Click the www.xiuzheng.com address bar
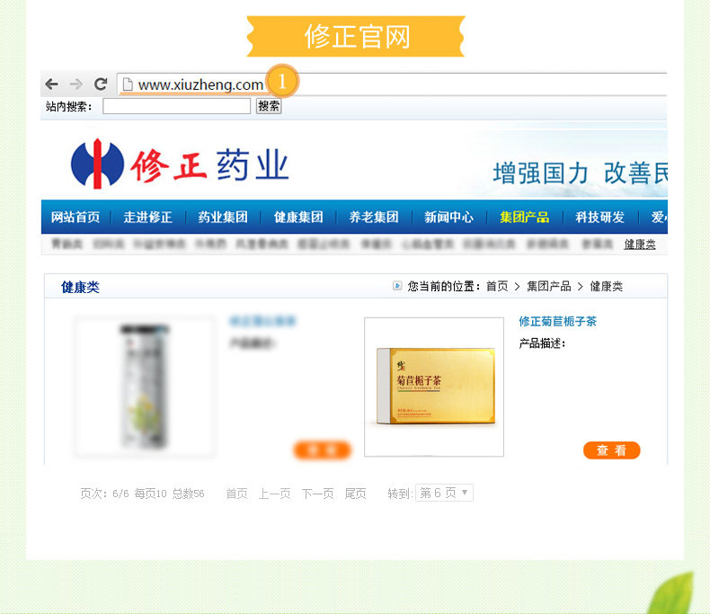The image size is (710, 614). click(x=392, y=85)
